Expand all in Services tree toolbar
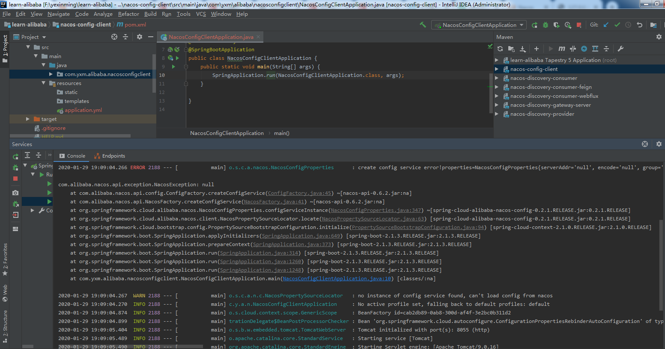Image resolution: width=665 pixels, height=349 pixels. [x=27, y=155]
